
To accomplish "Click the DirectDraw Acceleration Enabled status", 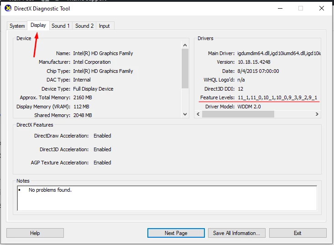I will [102, 136].
